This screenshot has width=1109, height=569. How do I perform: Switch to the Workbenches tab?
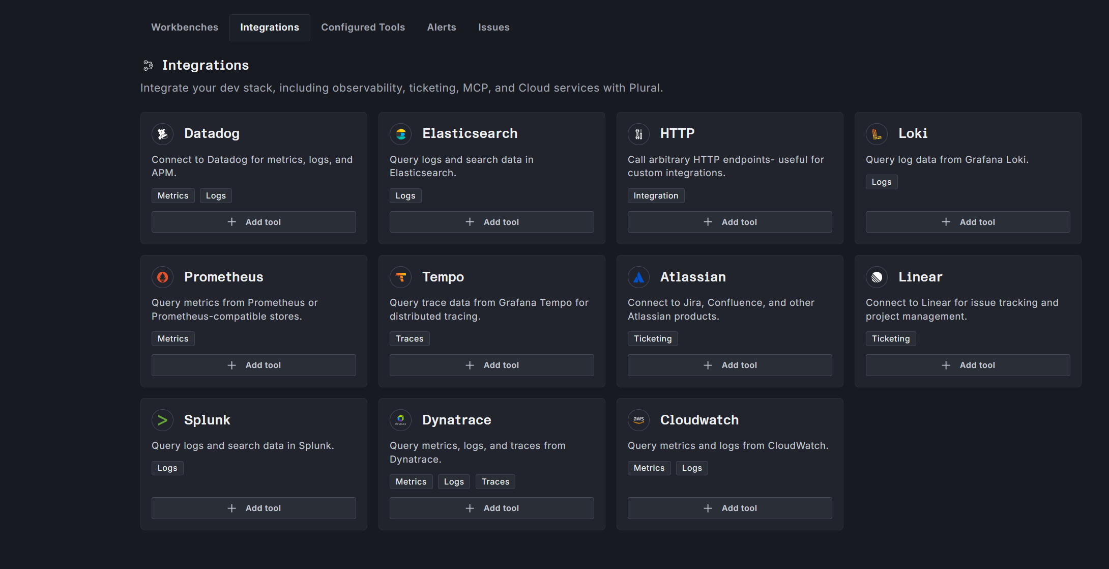[185, 27]
